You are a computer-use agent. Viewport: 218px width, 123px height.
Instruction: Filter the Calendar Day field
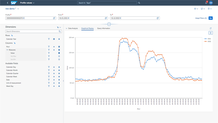point(49,67)
